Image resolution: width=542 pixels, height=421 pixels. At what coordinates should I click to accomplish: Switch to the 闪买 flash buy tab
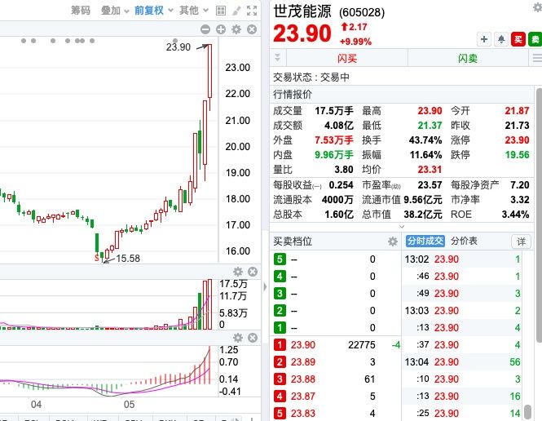click(347, 58)
